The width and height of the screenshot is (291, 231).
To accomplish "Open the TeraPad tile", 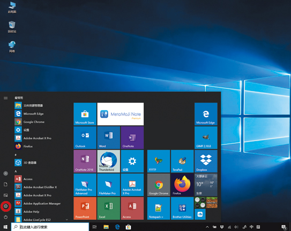I will click(182, 161).
